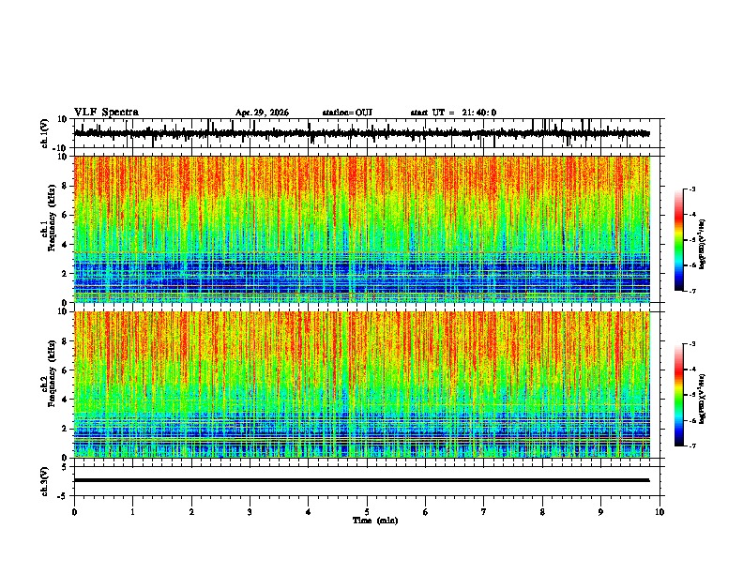Click the Apr. 29, 2026 date label
This screenshot has height=574, width=743.
coord(262,113)
